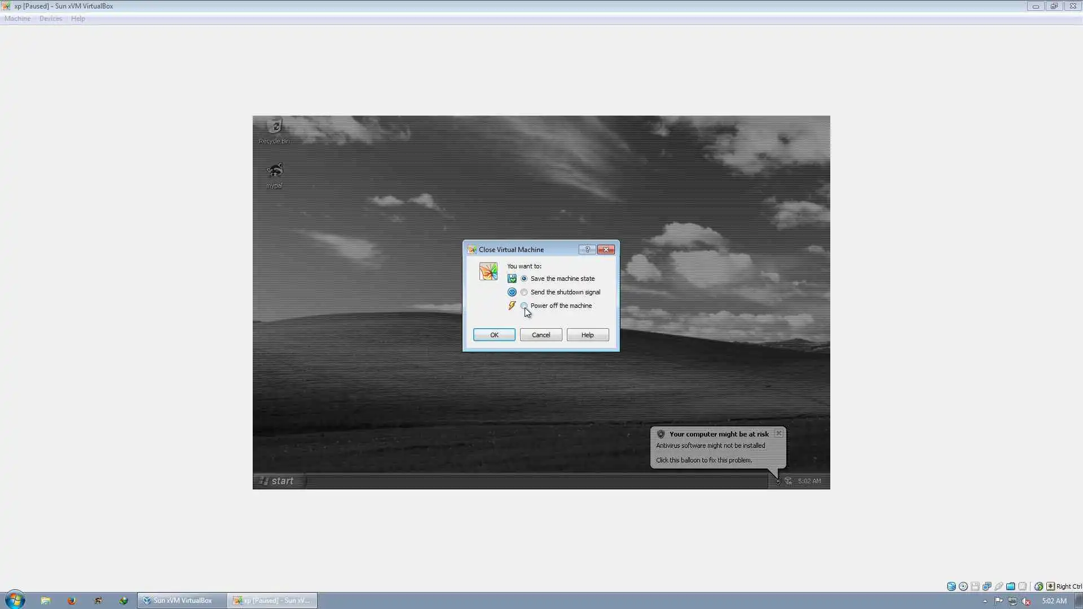Show hidden system tray icons arrow
The image size is (1083, 609).
coord(985,601)
